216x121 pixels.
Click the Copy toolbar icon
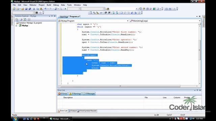(37, 9)
